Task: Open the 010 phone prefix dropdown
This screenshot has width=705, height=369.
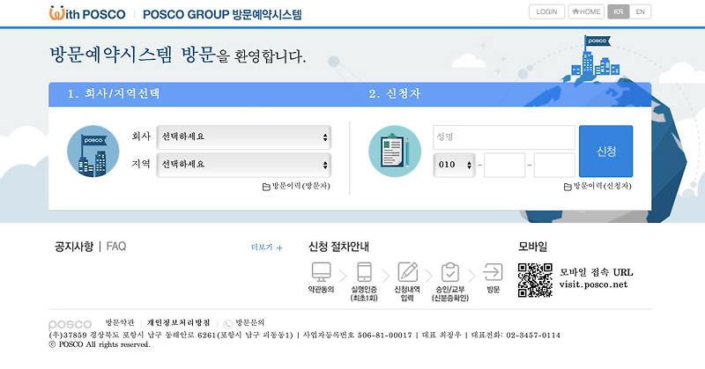Action: [454, 165]
